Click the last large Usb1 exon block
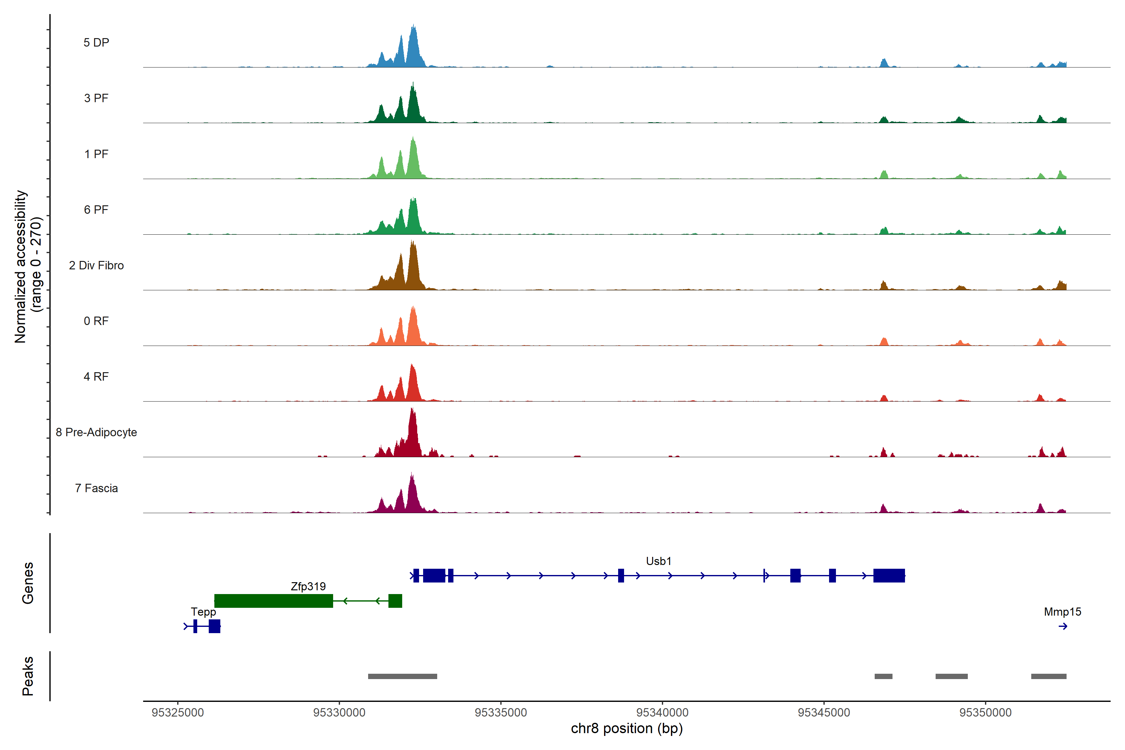Screen dimensions: 1125x750 point(889,575)
